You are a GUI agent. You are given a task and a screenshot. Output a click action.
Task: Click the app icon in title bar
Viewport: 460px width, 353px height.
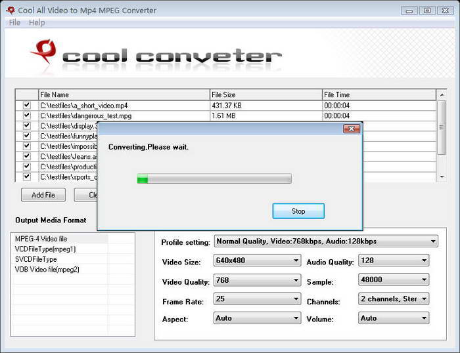(x=11, y=10)
